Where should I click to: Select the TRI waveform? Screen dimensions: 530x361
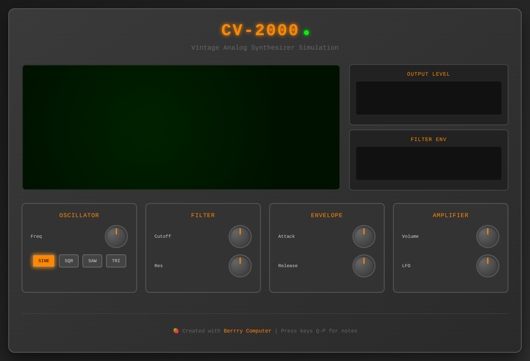pyautogui.click(x=116, y=261)
